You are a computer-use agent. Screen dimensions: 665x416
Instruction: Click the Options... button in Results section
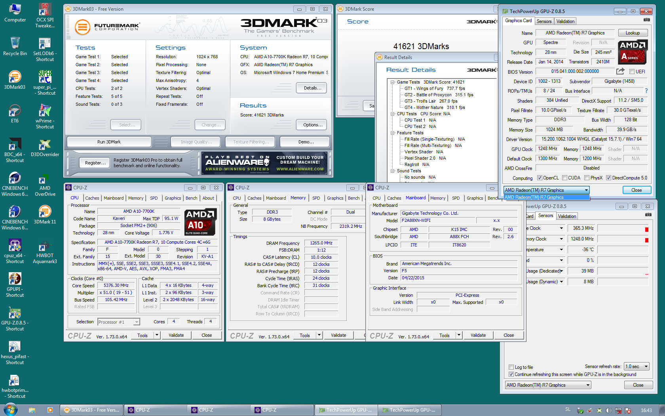click(312, 125)
